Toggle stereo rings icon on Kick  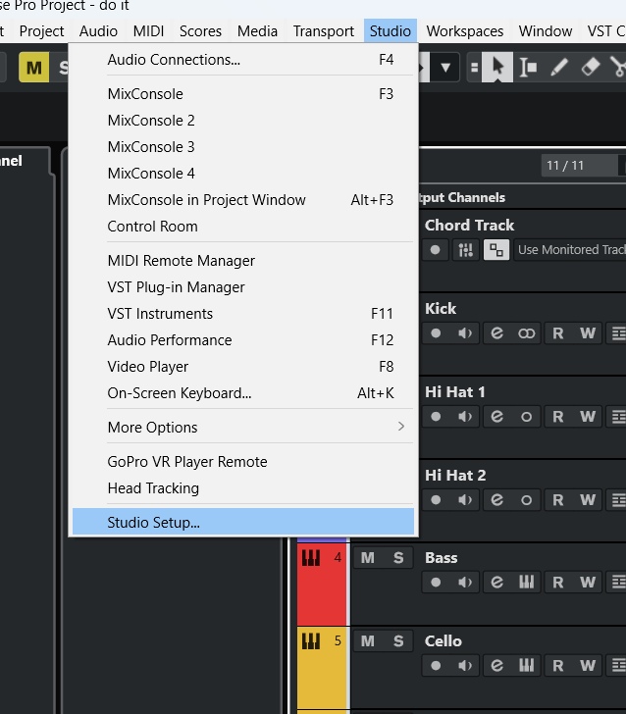(x=526, y=333)
